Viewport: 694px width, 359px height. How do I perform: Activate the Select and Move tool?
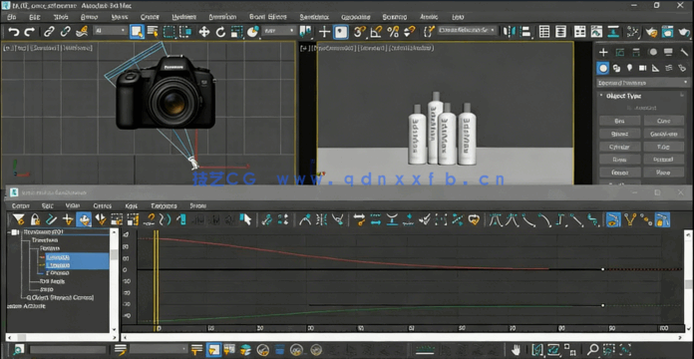pyautogui.click(x=204, y=32)
